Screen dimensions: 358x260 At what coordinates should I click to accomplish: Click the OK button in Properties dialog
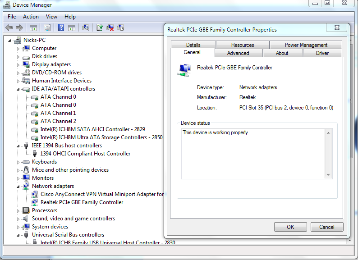290,227
